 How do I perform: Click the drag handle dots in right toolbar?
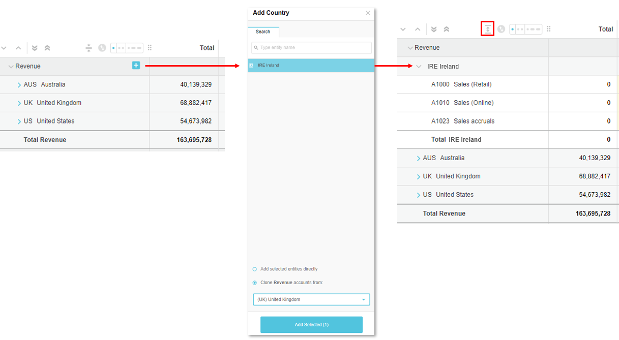pos(549,29)
